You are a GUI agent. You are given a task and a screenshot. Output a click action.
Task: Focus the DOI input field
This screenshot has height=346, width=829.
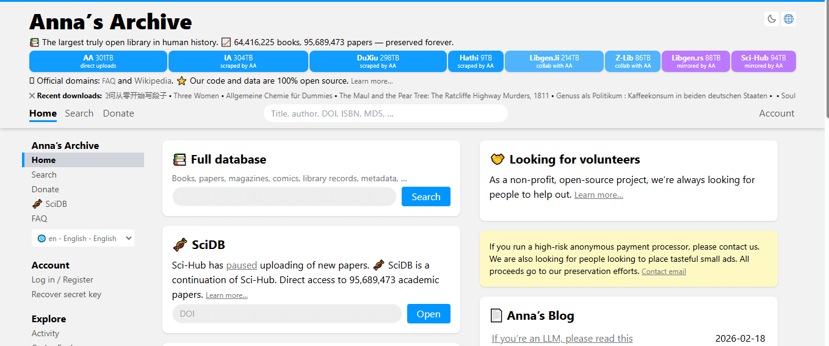[287, 314]
